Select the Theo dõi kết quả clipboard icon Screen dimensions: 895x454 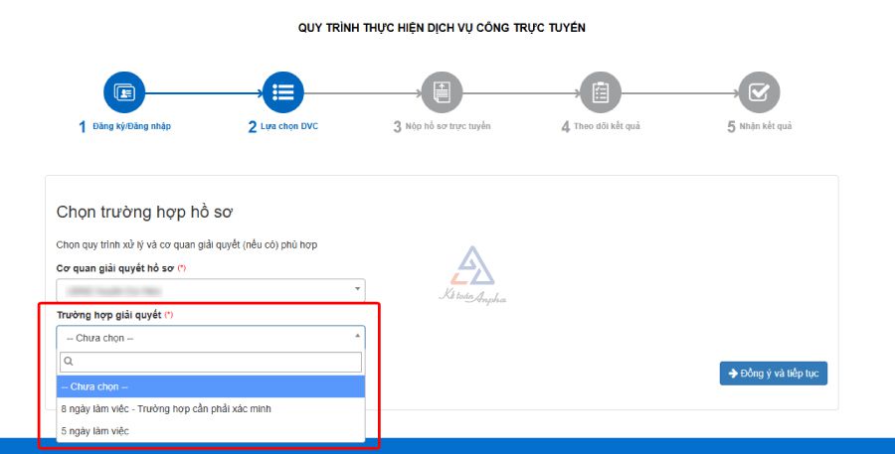click(600, 92)
